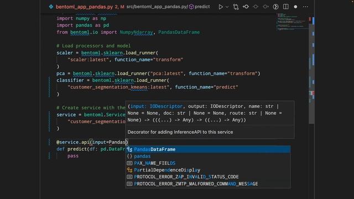Image resolution: width=354 pixels, height=199 pixels.
Task: Click '# Load processors and model' comment
Action: click(x=93, y=46)
